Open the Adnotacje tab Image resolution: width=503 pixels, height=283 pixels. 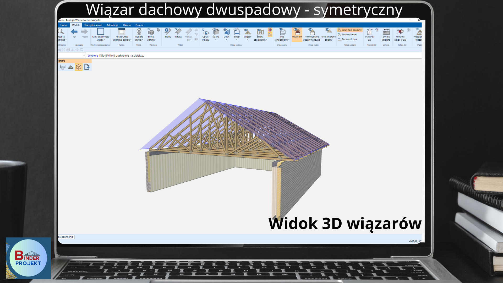(112, 25)
